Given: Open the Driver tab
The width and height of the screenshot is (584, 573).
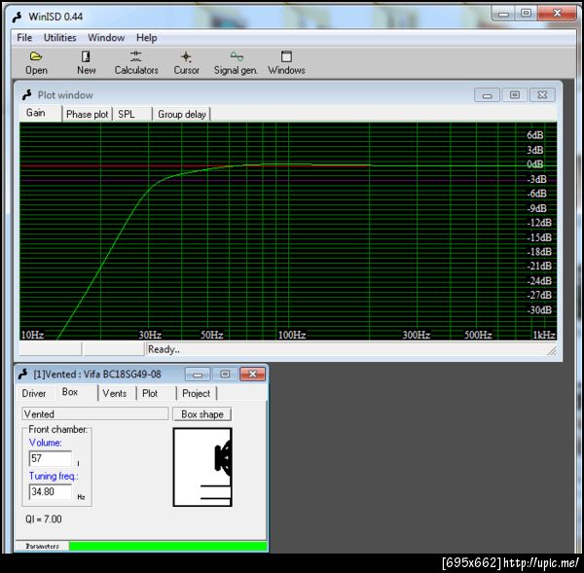Looking at the screenshot, I should (34, 393).
